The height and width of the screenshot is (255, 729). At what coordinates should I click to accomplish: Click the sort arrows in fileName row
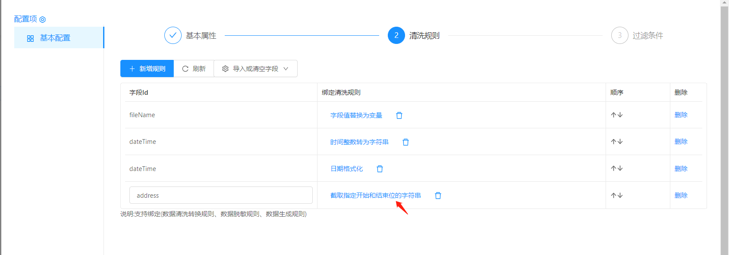(x=616, y=115)
